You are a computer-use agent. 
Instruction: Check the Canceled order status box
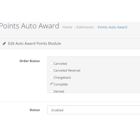click(51, 63)
